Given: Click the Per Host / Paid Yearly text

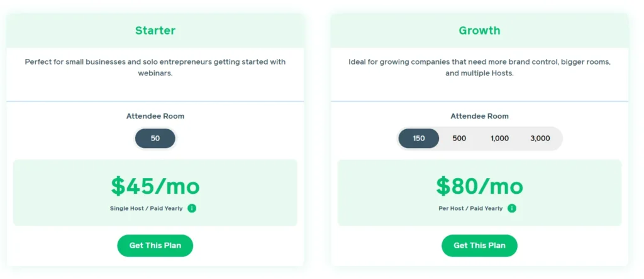Looking at the screenshot, I should coord(470,208).
